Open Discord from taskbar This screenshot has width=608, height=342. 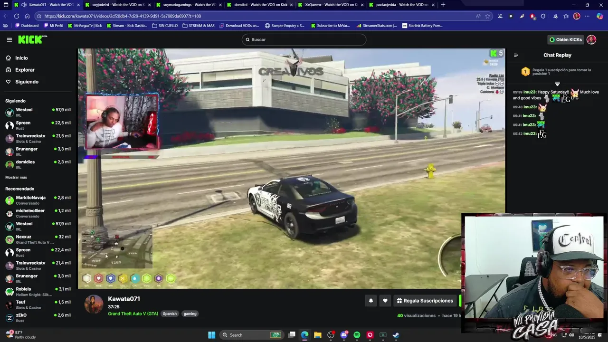344,335
